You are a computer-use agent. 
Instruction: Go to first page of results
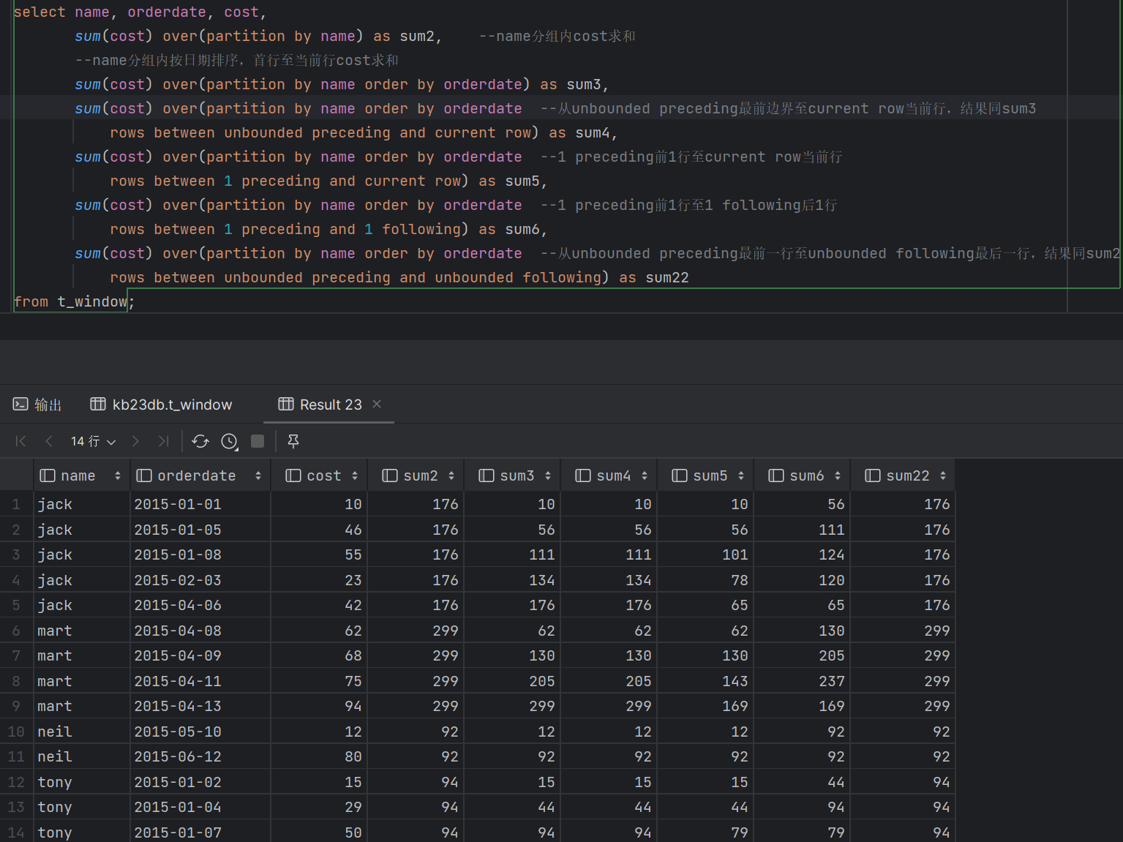coord(20,441)
